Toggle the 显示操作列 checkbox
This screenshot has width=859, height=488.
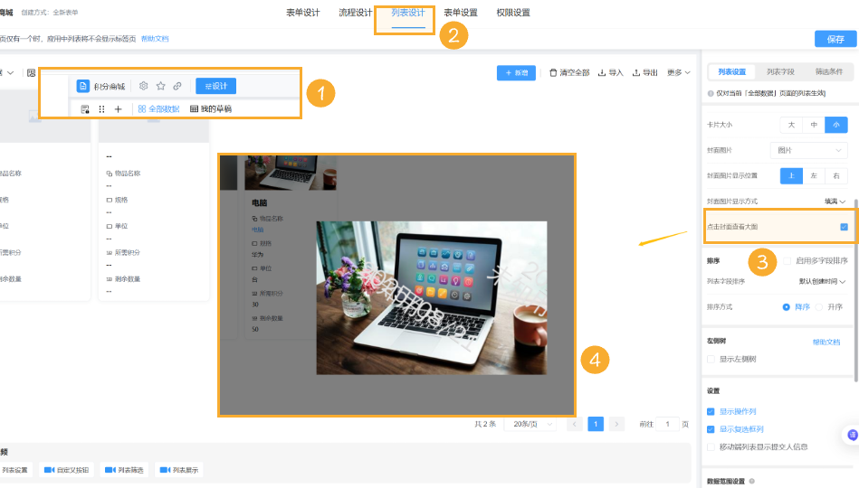(711, 411)
